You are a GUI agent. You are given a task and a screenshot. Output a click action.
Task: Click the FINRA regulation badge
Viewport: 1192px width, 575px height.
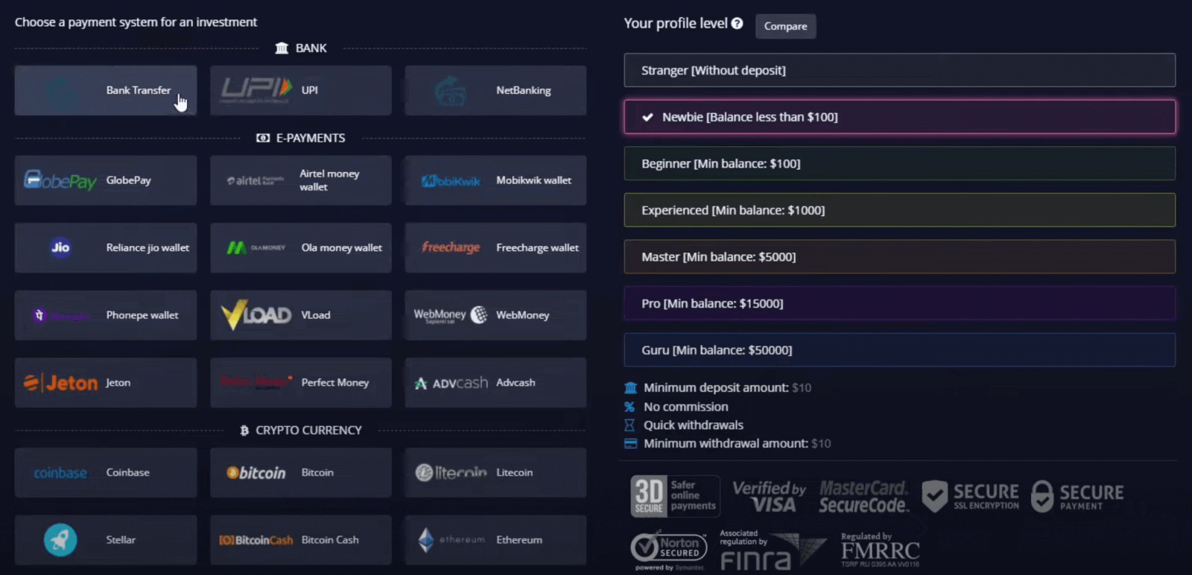pos(773,550)
